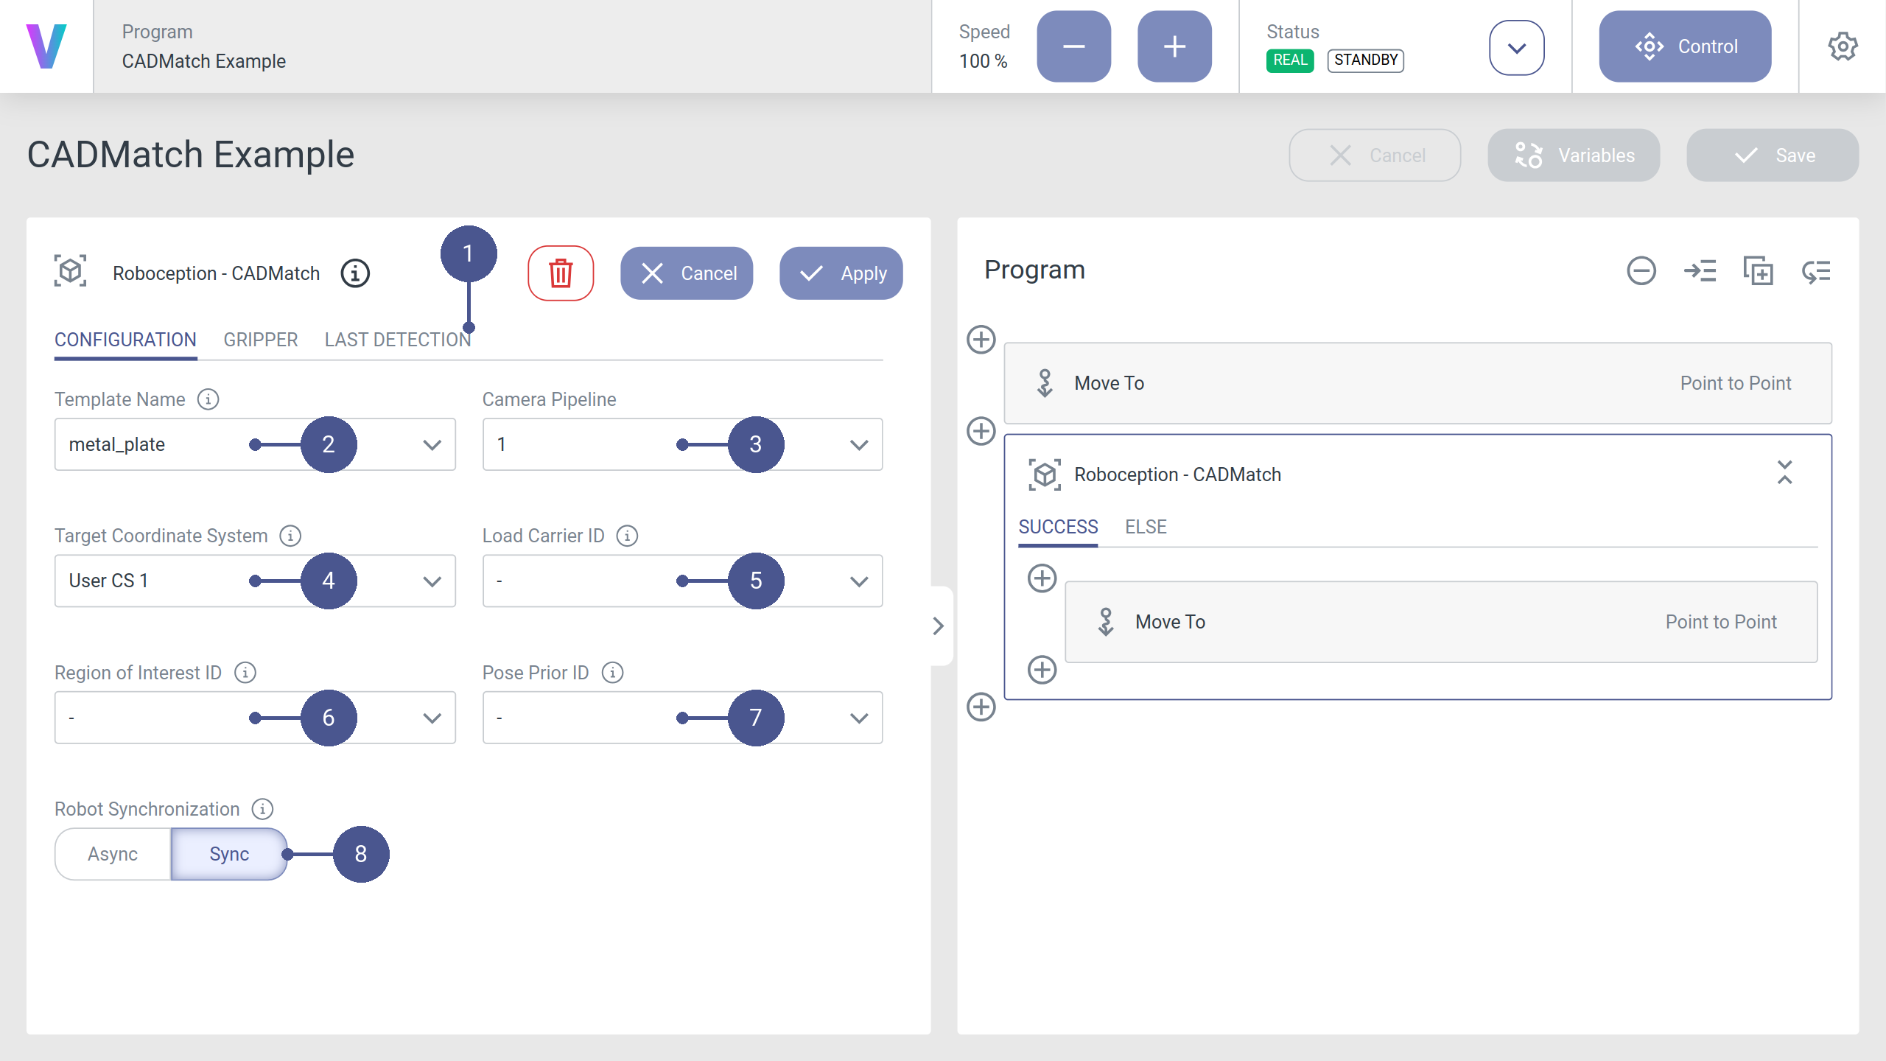This screenshot has width=1886, height=1061.
Task: Click the CADMatch node icon in Program tree
Action: coord(1045,475)
